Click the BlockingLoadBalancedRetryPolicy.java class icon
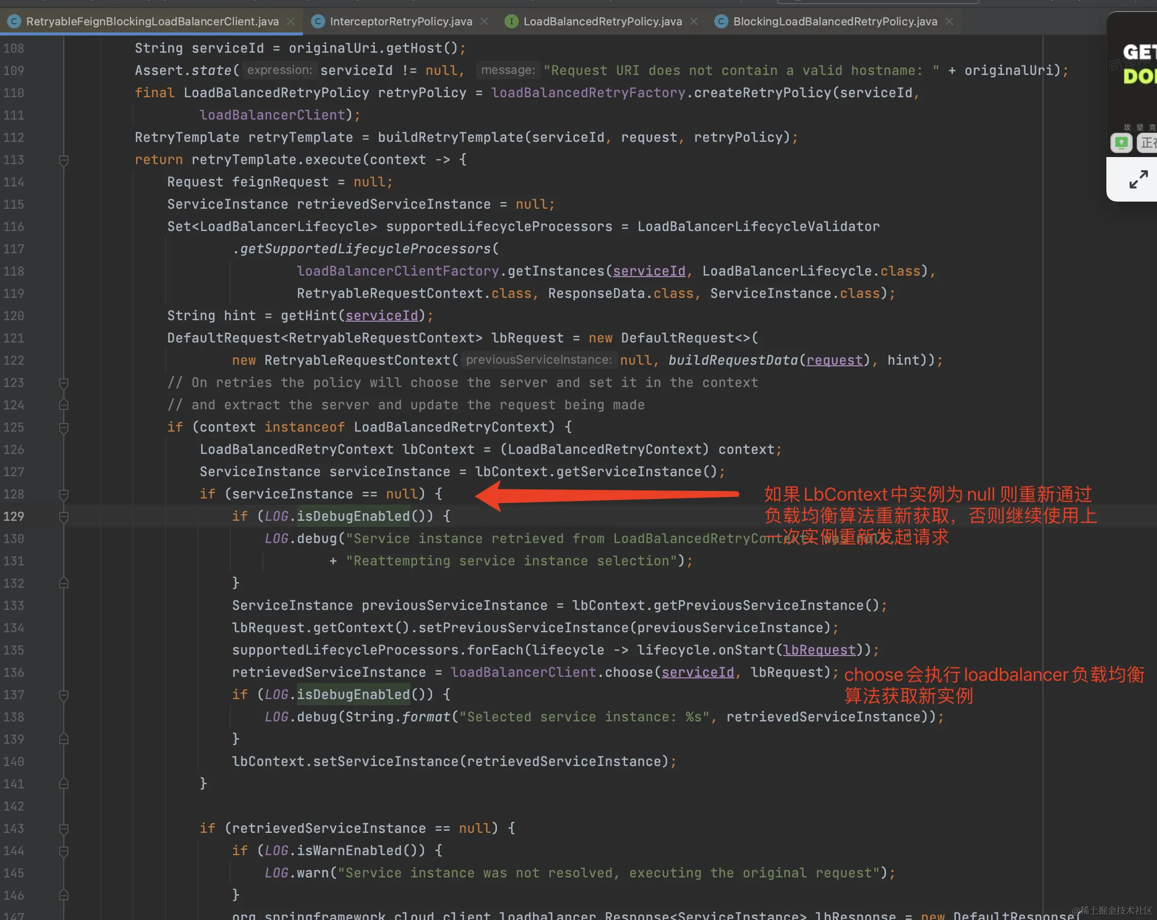The height and width of the screenshot is (920, 1157). point(721,21)
